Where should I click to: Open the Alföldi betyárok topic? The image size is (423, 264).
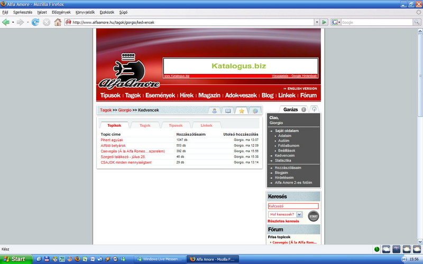(113, 146)
